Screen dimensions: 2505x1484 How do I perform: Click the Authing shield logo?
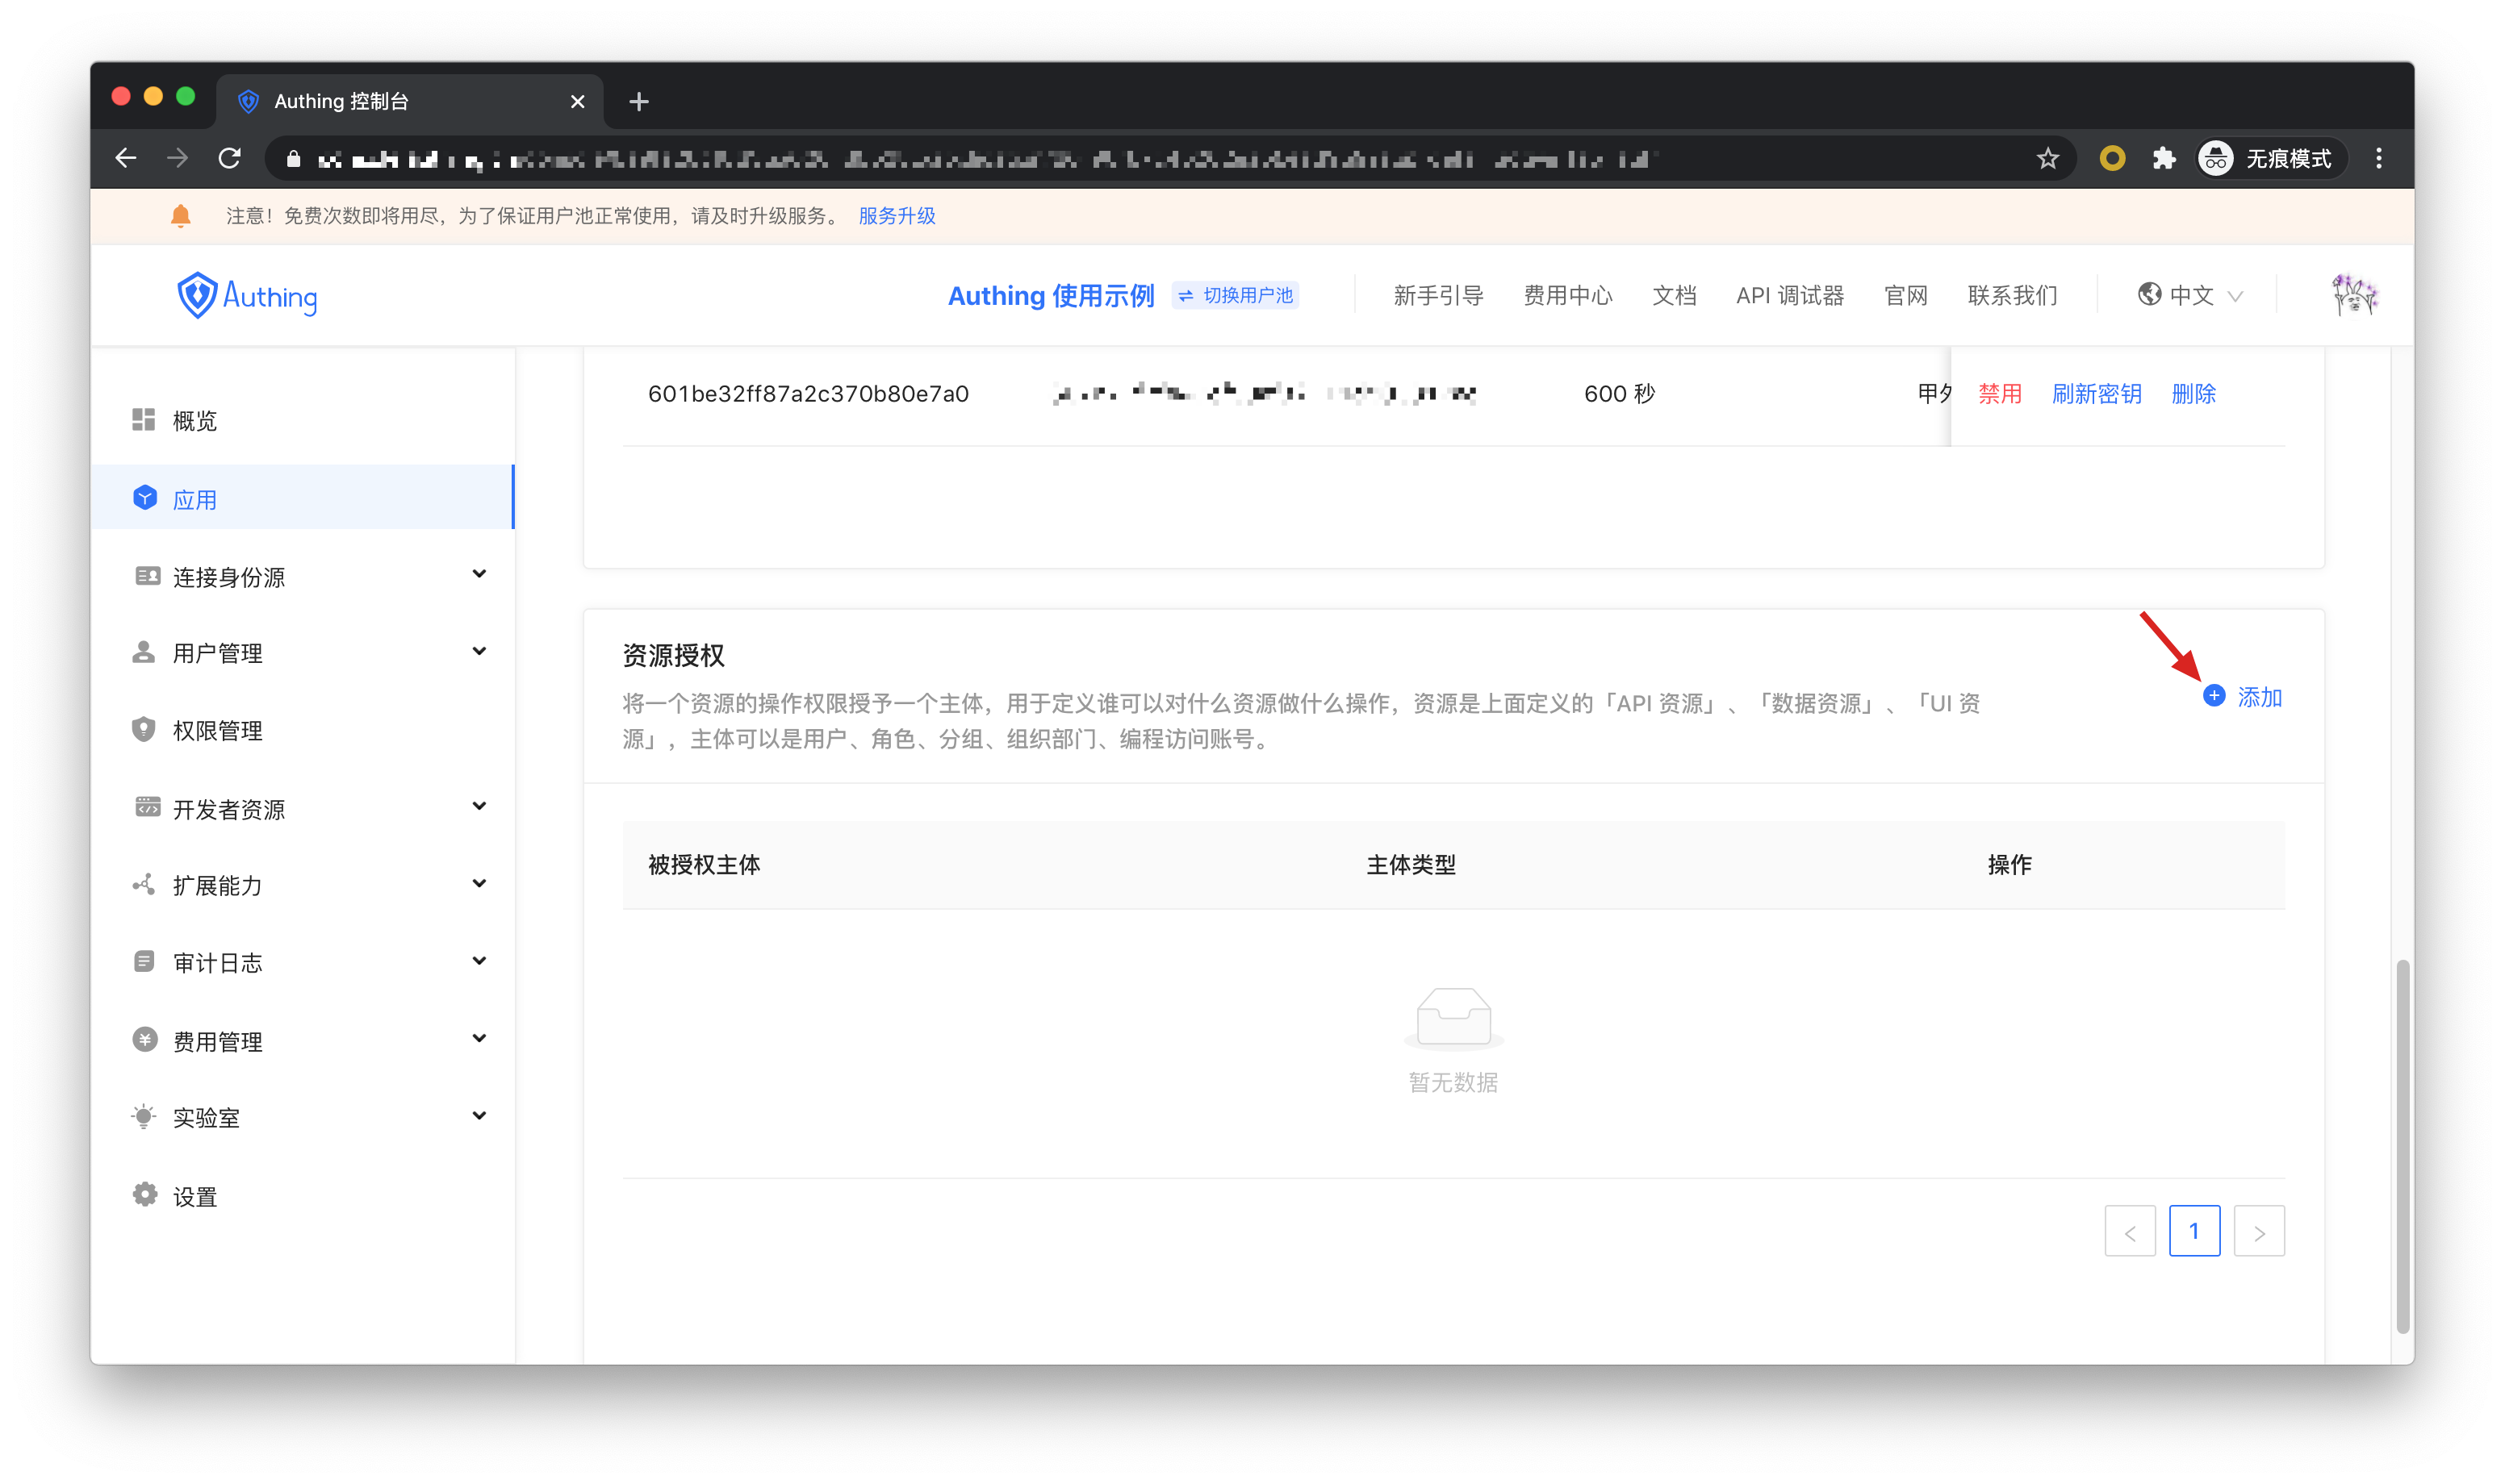click(x=197, y=295)
